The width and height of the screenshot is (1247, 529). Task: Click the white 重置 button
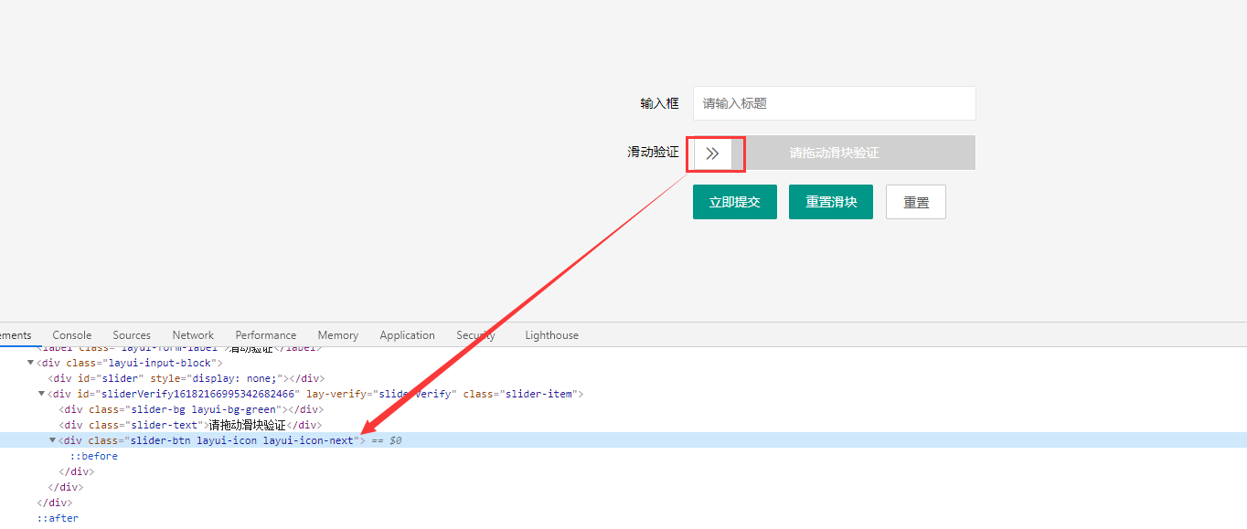click(x=915, y=202)
